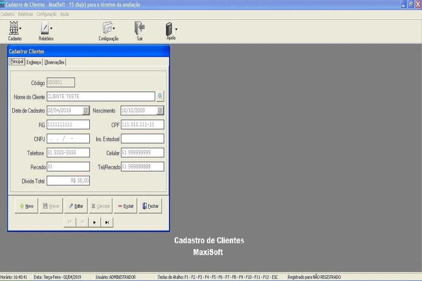Viewport: 422px width, 281px height.
Task: Click the magnifier search icon beside client name
Action: (160, 97)
